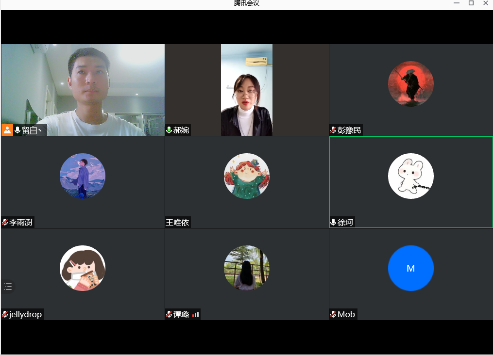This screenshot has height=355, width=493.
Task: Click 徐珂's white bunny avatar
Action: [x=410, y=176]
